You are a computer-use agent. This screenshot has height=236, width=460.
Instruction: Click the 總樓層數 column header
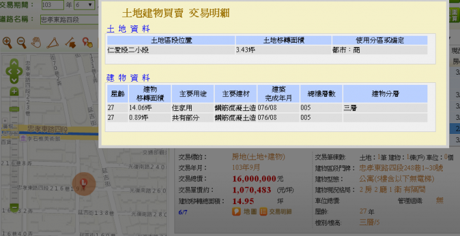pos(321,94)
